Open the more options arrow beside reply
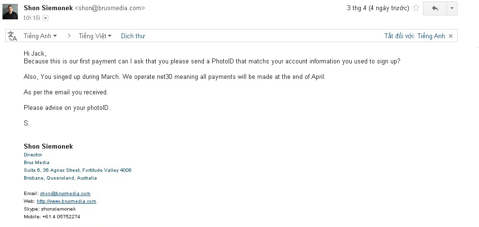 pyautogui.click(x=452, y=8)
